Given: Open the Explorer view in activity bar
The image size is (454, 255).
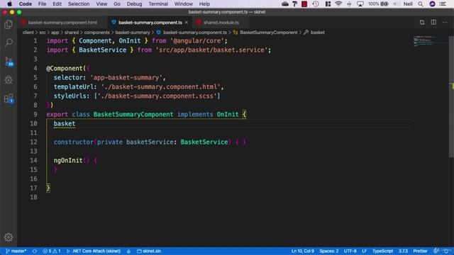Looking at the screenshot, I should (9, 25).
